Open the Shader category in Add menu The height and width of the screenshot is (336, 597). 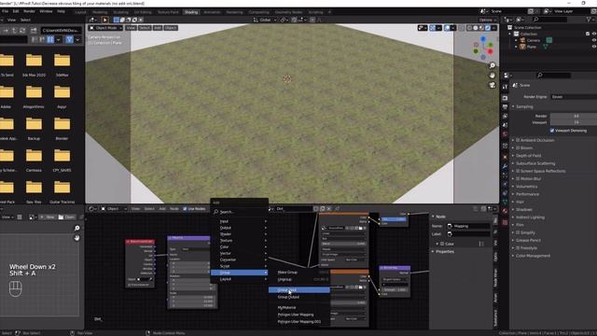(240, 234)
